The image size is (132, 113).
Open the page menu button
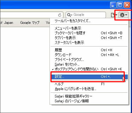click(x=114, y=15)
